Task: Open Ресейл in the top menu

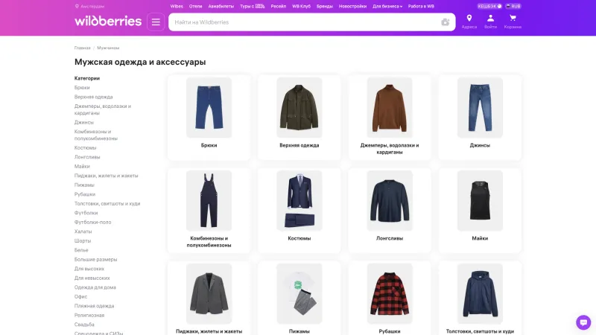Action: tap(278, 6)
